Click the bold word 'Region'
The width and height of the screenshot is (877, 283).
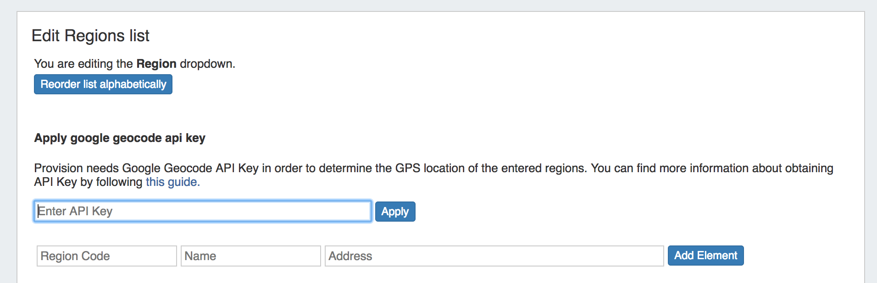click(x=156, y=64)
